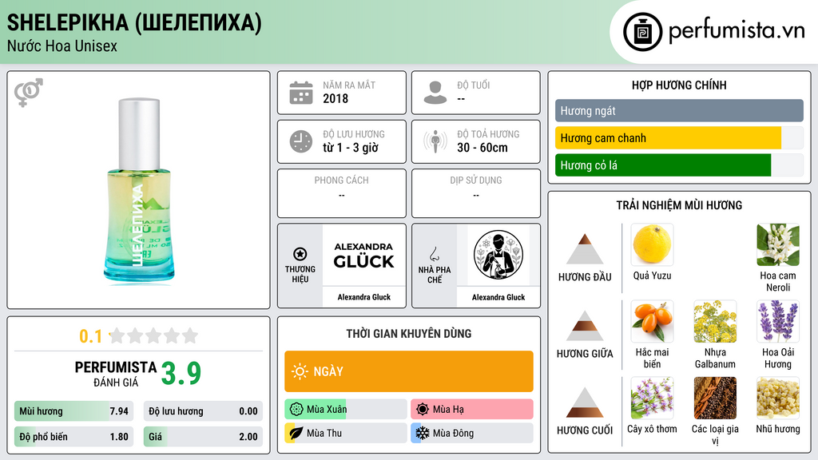
Task: Click the perfumer illustration portrait
Action: (498, 255)
